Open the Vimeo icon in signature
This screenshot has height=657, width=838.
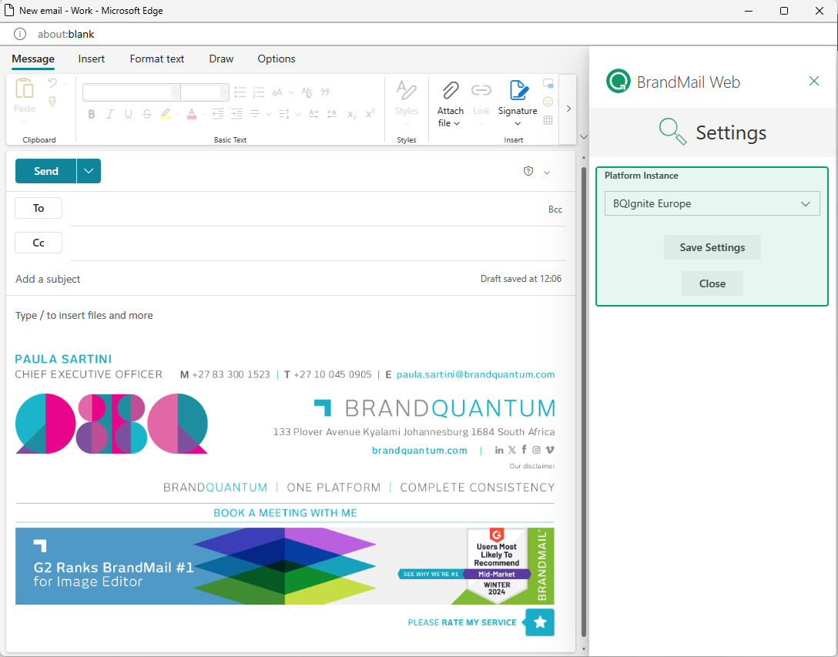549,450
